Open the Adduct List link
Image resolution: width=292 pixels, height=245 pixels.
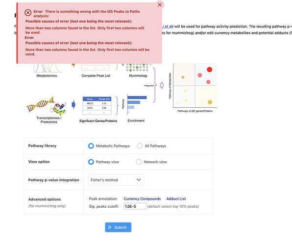(176, 199)
